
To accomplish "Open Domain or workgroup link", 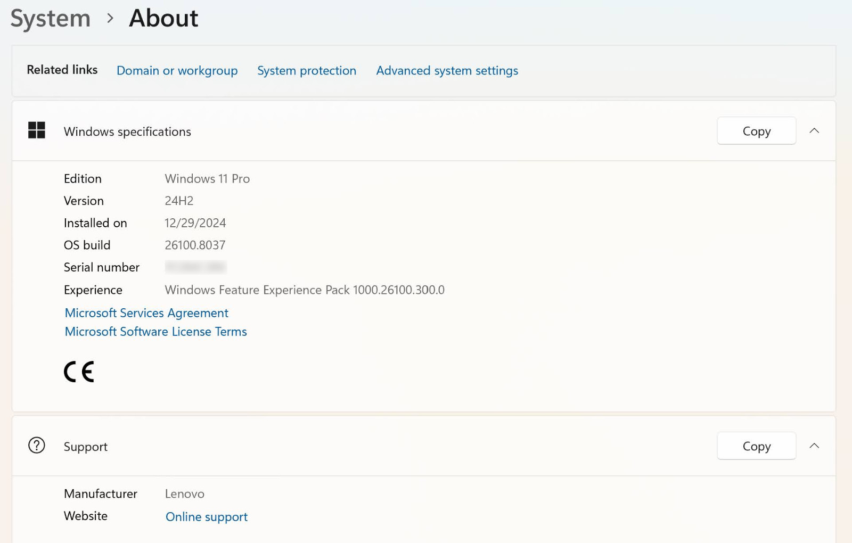I will click(x=177, y=70).
